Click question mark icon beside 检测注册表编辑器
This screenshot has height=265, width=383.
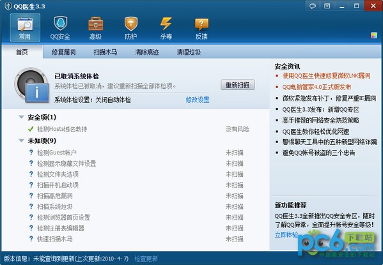(31, 228)
